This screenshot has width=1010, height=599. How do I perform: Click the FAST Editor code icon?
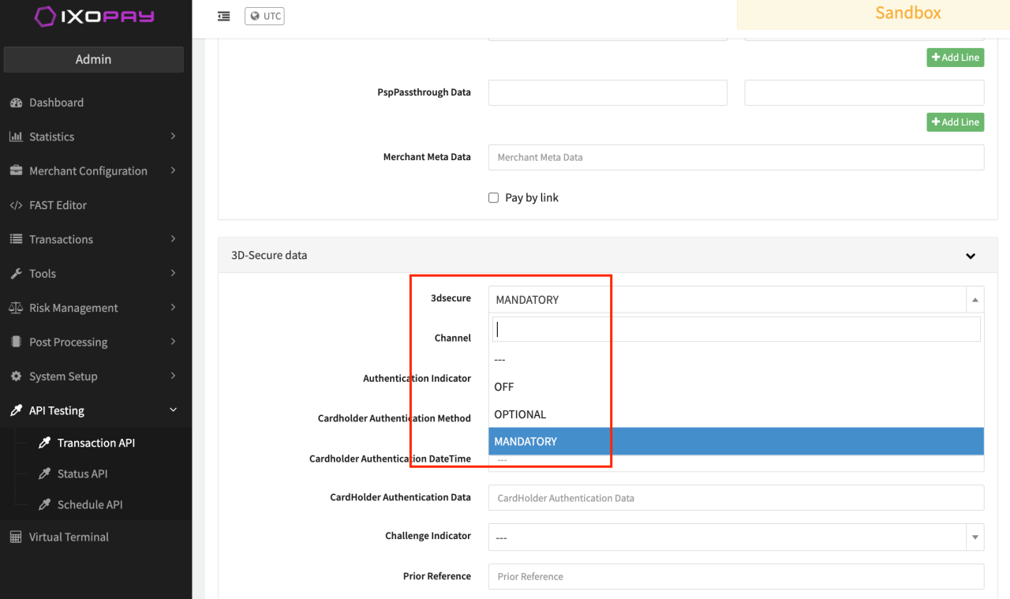[x=16, y=205]
